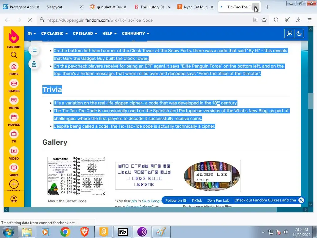Click the Follow on IG link

[x=176, y=201]
